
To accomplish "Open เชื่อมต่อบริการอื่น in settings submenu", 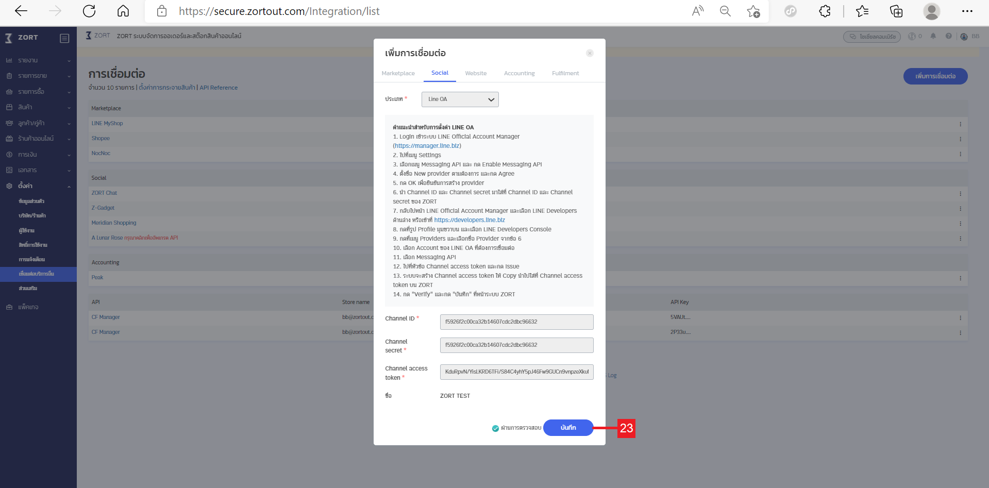I will [38, 274].
